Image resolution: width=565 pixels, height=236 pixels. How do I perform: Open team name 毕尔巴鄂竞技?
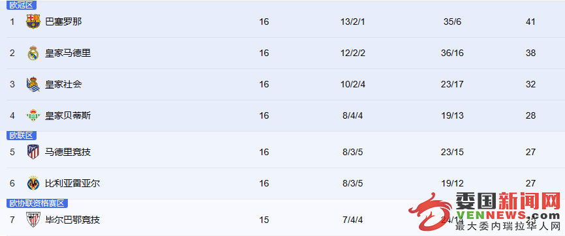[72, 220]
